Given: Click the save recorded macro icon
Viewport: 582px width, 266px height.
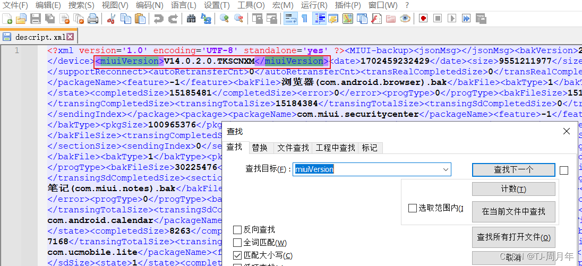Looking at the screenshot, I should tap(481, 18).
